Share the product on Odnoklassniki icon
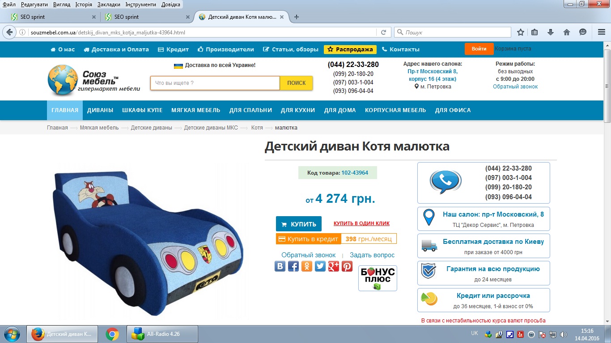 307,267
